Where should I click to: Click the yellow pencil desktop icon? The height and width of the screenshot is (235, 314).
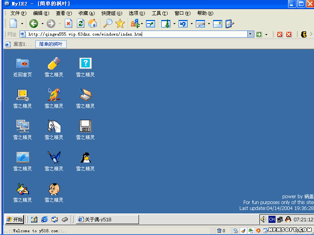pos(54,63)
